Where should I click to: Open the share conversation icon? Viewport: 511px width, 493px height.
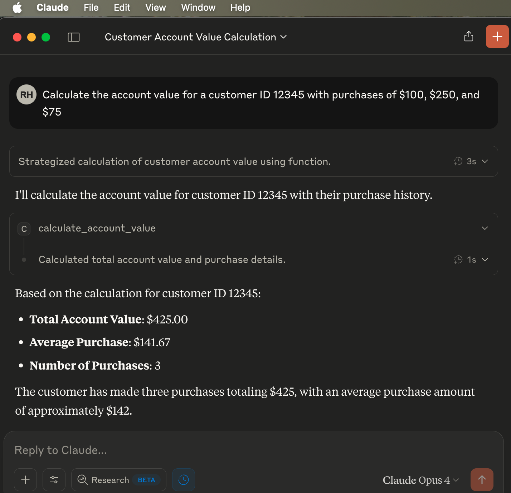click(468, 36)
